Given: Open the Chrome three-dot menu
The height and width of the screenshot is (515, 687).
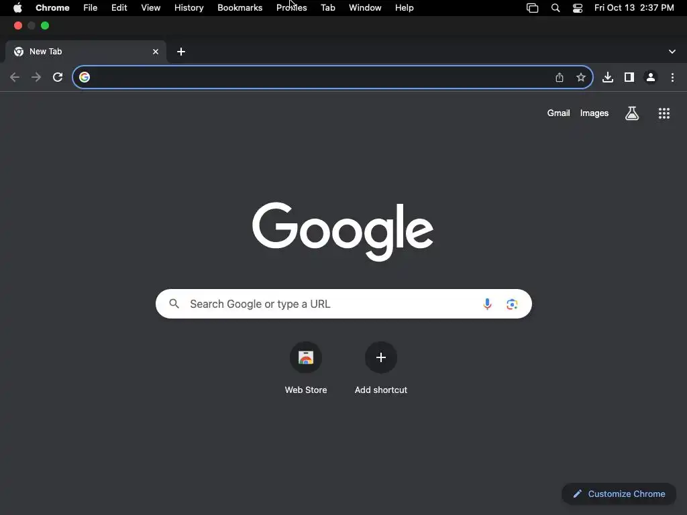Looking at the screenshot, I should (672, 78).
